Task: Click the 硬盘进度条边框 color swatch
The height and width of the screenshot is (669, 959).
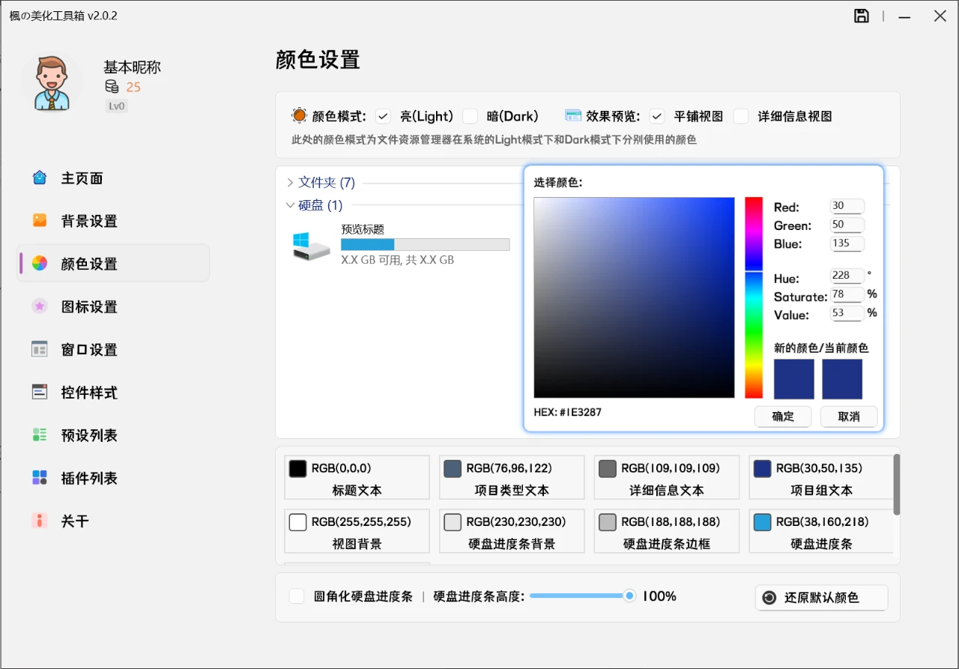Action: click(x=608, y=522)
